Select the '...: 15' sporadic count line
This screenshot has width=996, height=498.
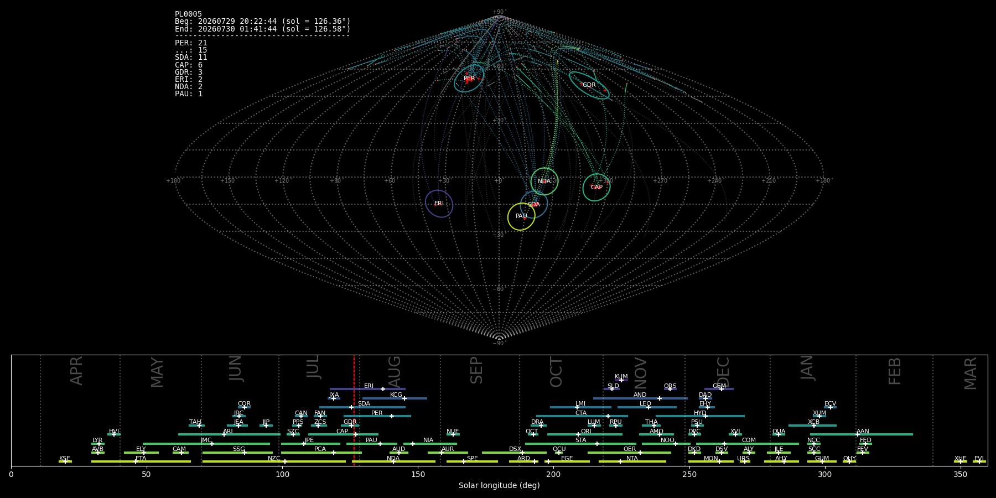pyautogui.click(x=191, y=50)
